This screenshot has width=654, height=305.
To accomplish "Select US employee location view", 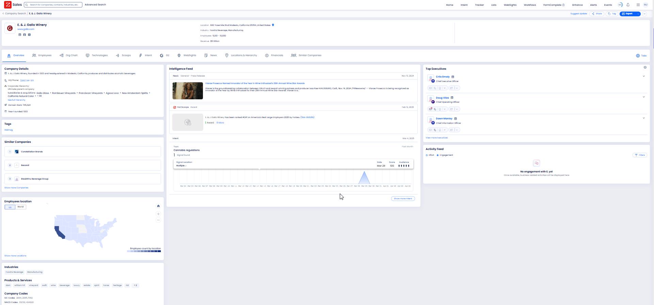I will 10,207.
